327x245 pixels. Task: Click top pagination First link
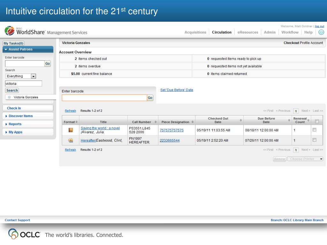click(268, 111)
